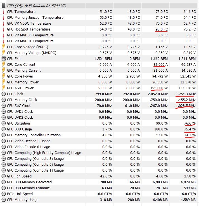Click the 4,589 MB average memory usage
This screenshot has height=206, width=199.
point(188,200)
